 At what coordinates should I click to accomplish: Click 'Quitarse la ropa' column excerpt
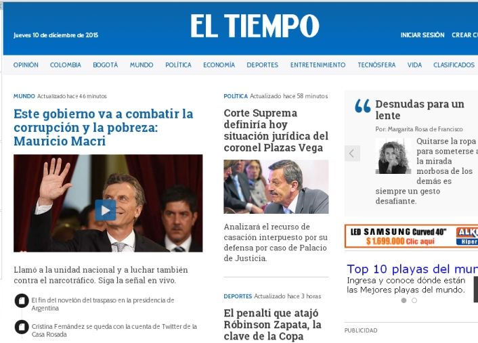[426, 171]
